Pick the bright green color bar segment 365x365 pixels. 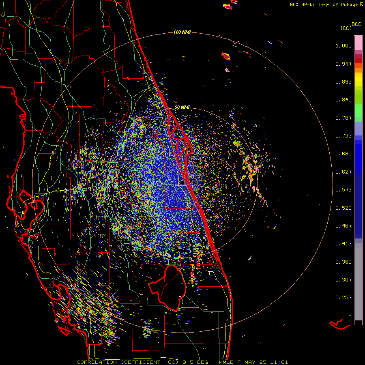pos(358,111)
